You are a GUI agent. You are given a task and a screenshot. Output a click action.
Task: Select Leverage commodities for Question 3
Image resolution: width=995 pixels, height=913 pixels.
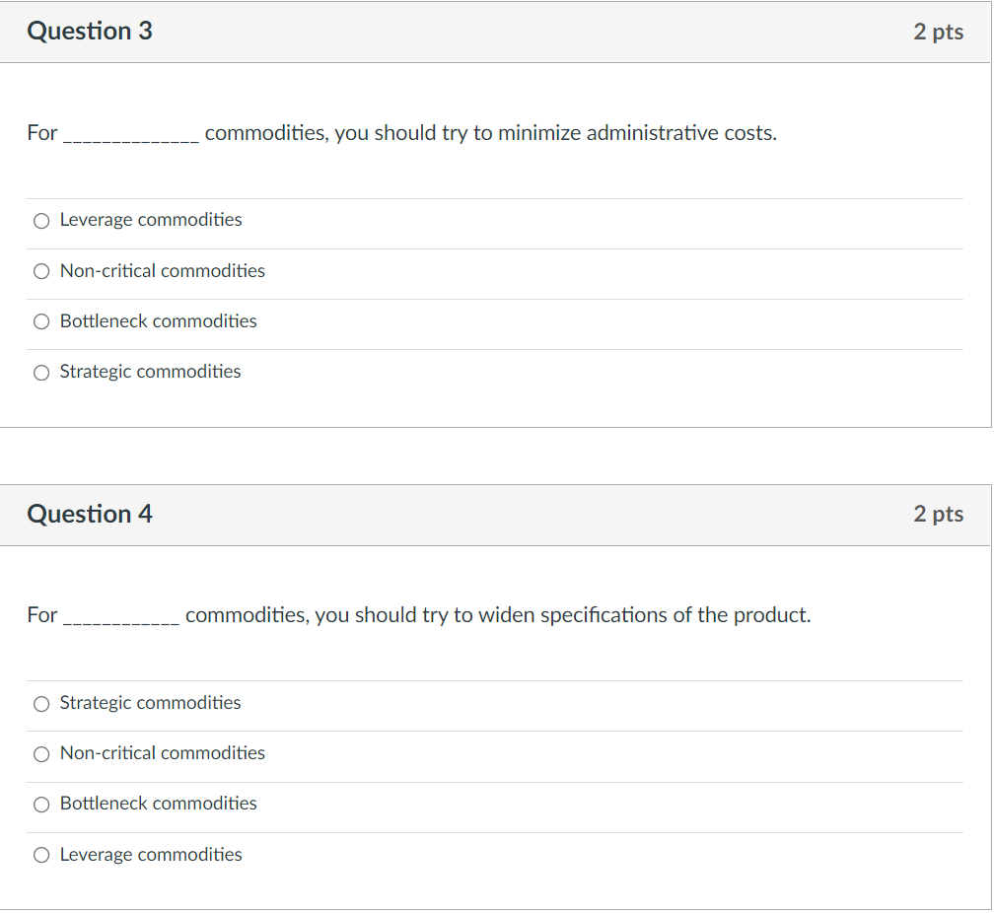click(x=41, y=220)
